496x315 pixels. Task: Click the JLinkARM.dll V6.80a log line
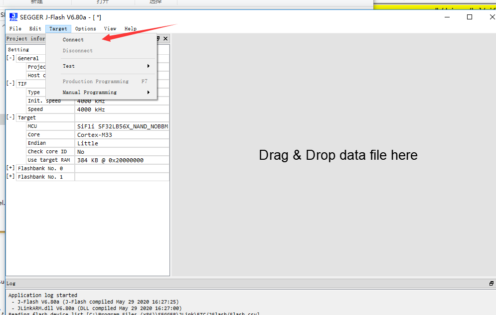[x=97, y=308]
